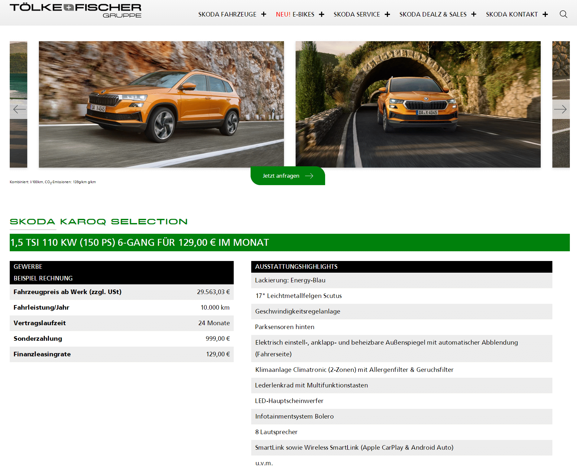
Task: Click the Lederlenkrad mit Multifunktionstasten row
Action: point(402,385)
